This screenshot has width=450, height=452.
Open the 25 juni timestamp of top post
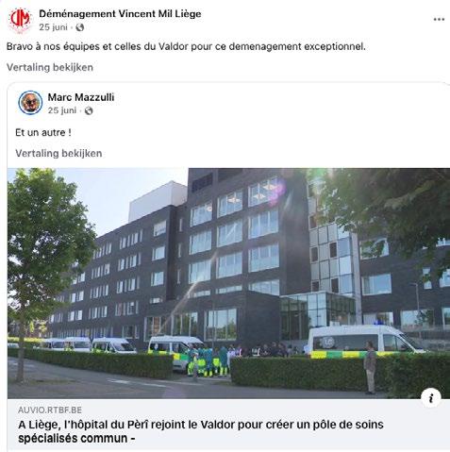(x=53, y=27)
